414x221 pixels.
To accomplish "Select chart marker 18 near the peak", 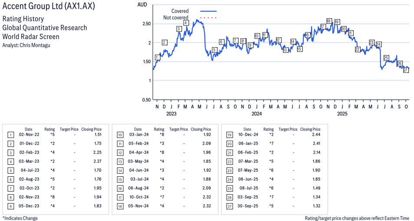I will click(x=329, y=21).
